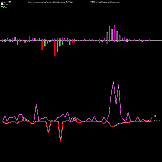Click the tallest magenta volume bar

point(115,33)
